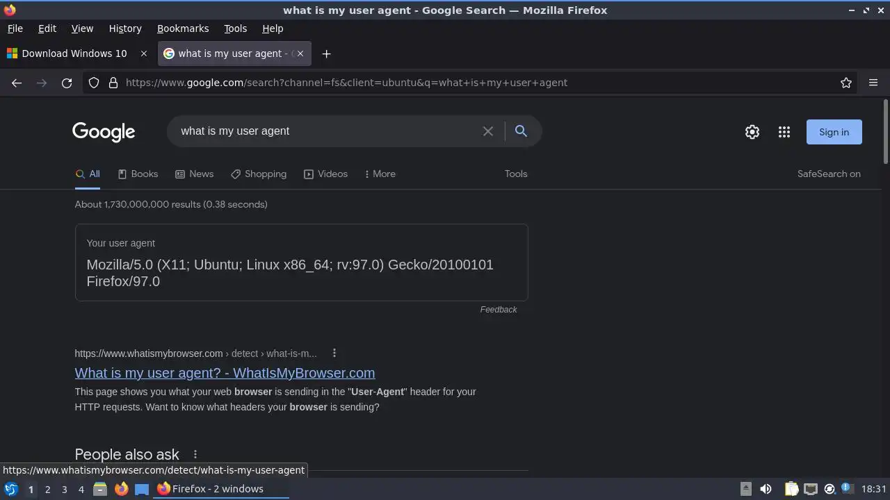Open Google quick settings gear
The width and height of the screenshot is (890, 500).
tap(752, 132)
